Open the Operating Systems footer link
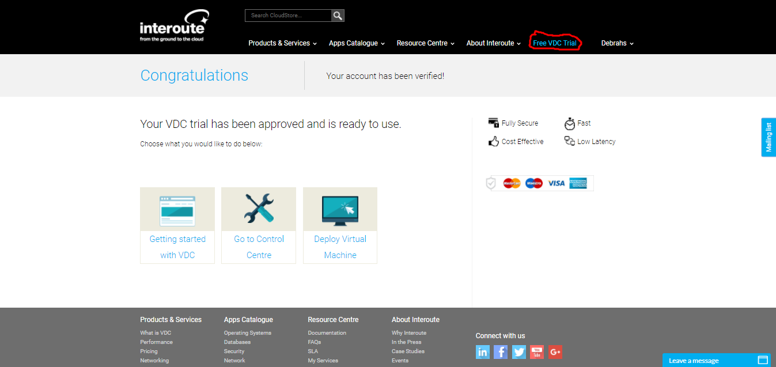776x367 pixels. click(x=248, y=333)
